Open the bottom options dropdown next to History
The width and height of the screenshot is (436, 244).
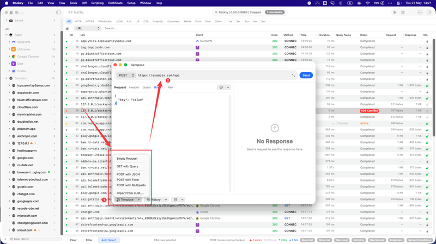178,199
